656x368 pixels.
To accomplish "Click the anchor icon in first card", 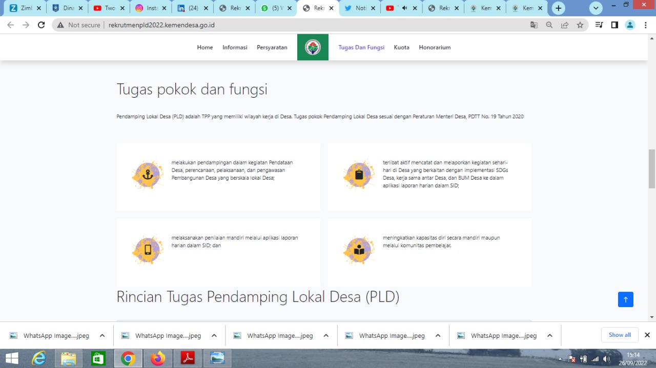I will pyautogui.click(x=148, y=175).
